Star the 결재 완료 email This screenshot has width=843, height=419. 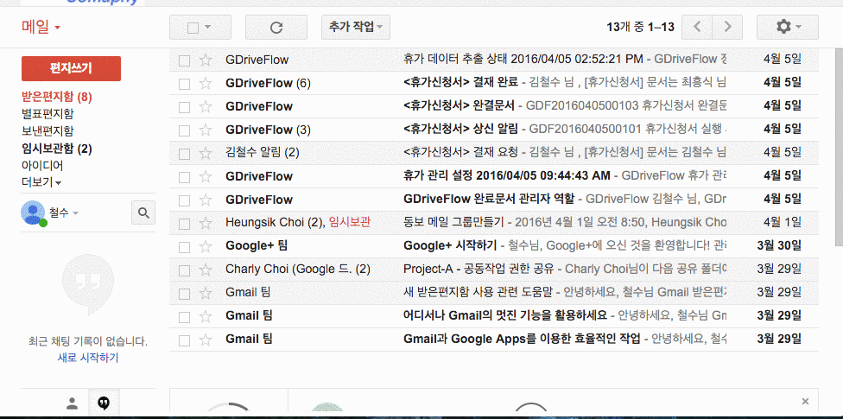coord(205,84)
